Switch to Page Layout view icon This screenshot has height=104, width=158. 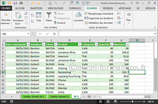(108, 102)
